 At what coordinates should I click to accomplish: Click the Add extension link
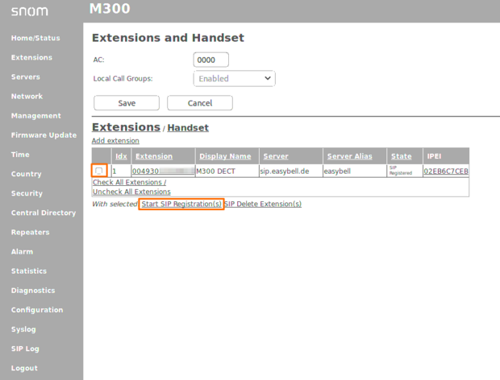(x=115, y=141)
